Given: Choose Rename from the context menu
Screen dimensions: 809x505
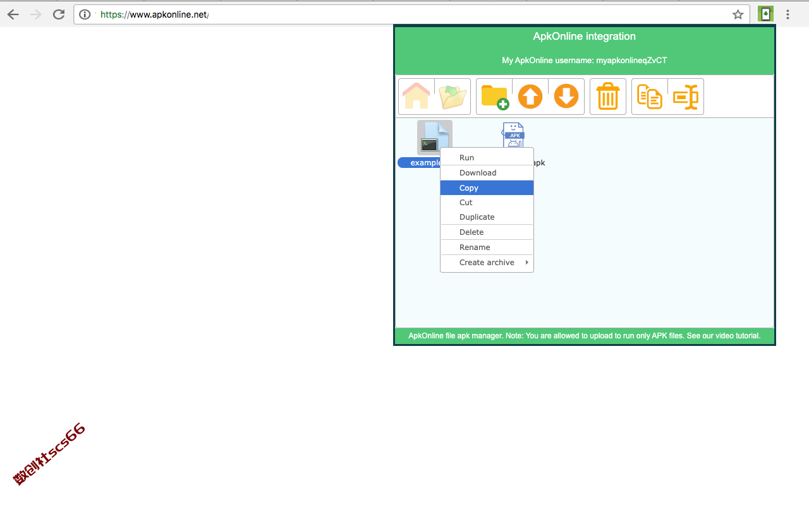Looking at the screenshot, I should (x=487, y=247).
